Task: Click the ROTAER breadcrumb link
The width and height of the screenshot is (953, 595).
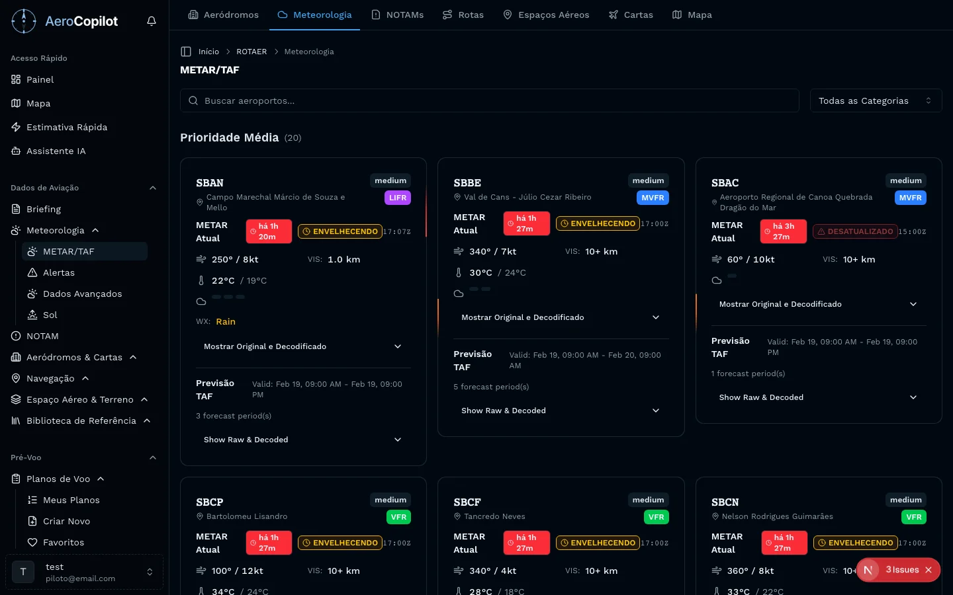Action: point(251,52)
